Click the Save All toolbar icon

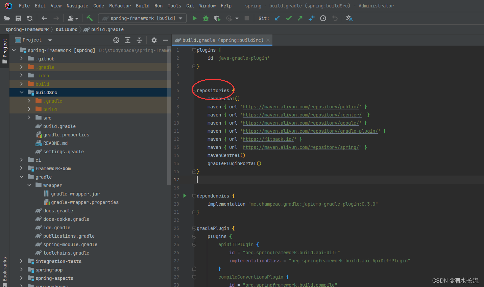click(x=18, y=18)
